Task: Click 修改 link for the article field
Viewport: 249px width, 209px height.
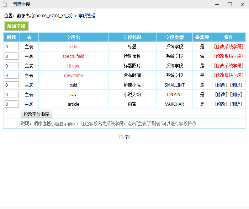Action: click(x=221, y=104)
